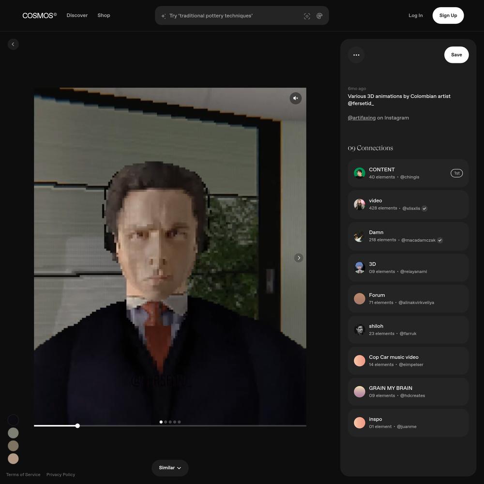Select the brown taupe color swatch
This screenshot has width=484, height=484.
pyautogui.click(x=13, y=446)
